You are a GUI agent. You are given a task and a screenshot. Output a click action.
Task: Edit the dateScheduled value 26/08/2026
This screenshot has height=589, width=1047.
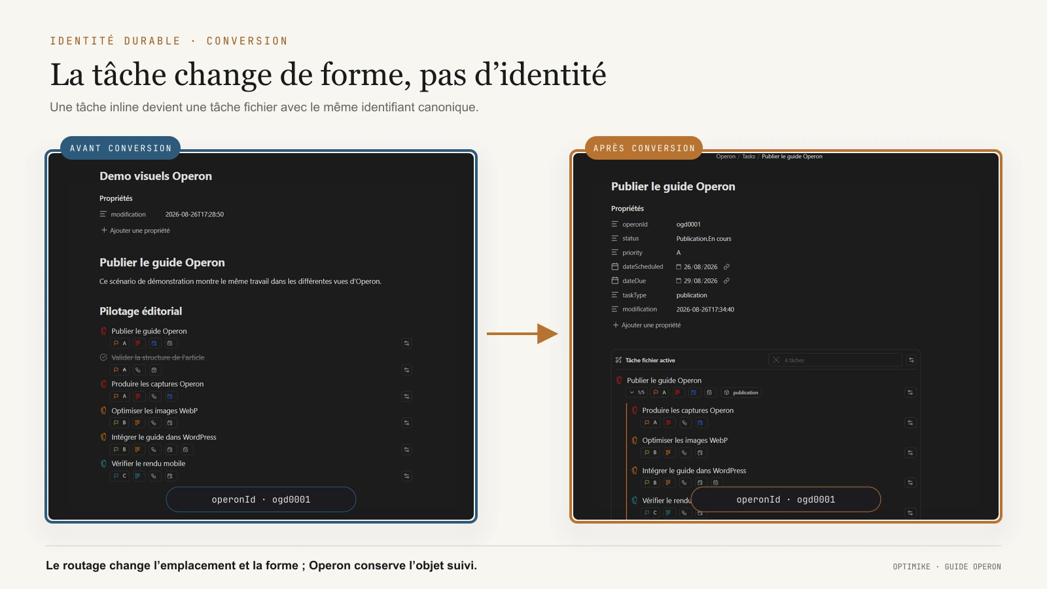click(x=701, y=267)
